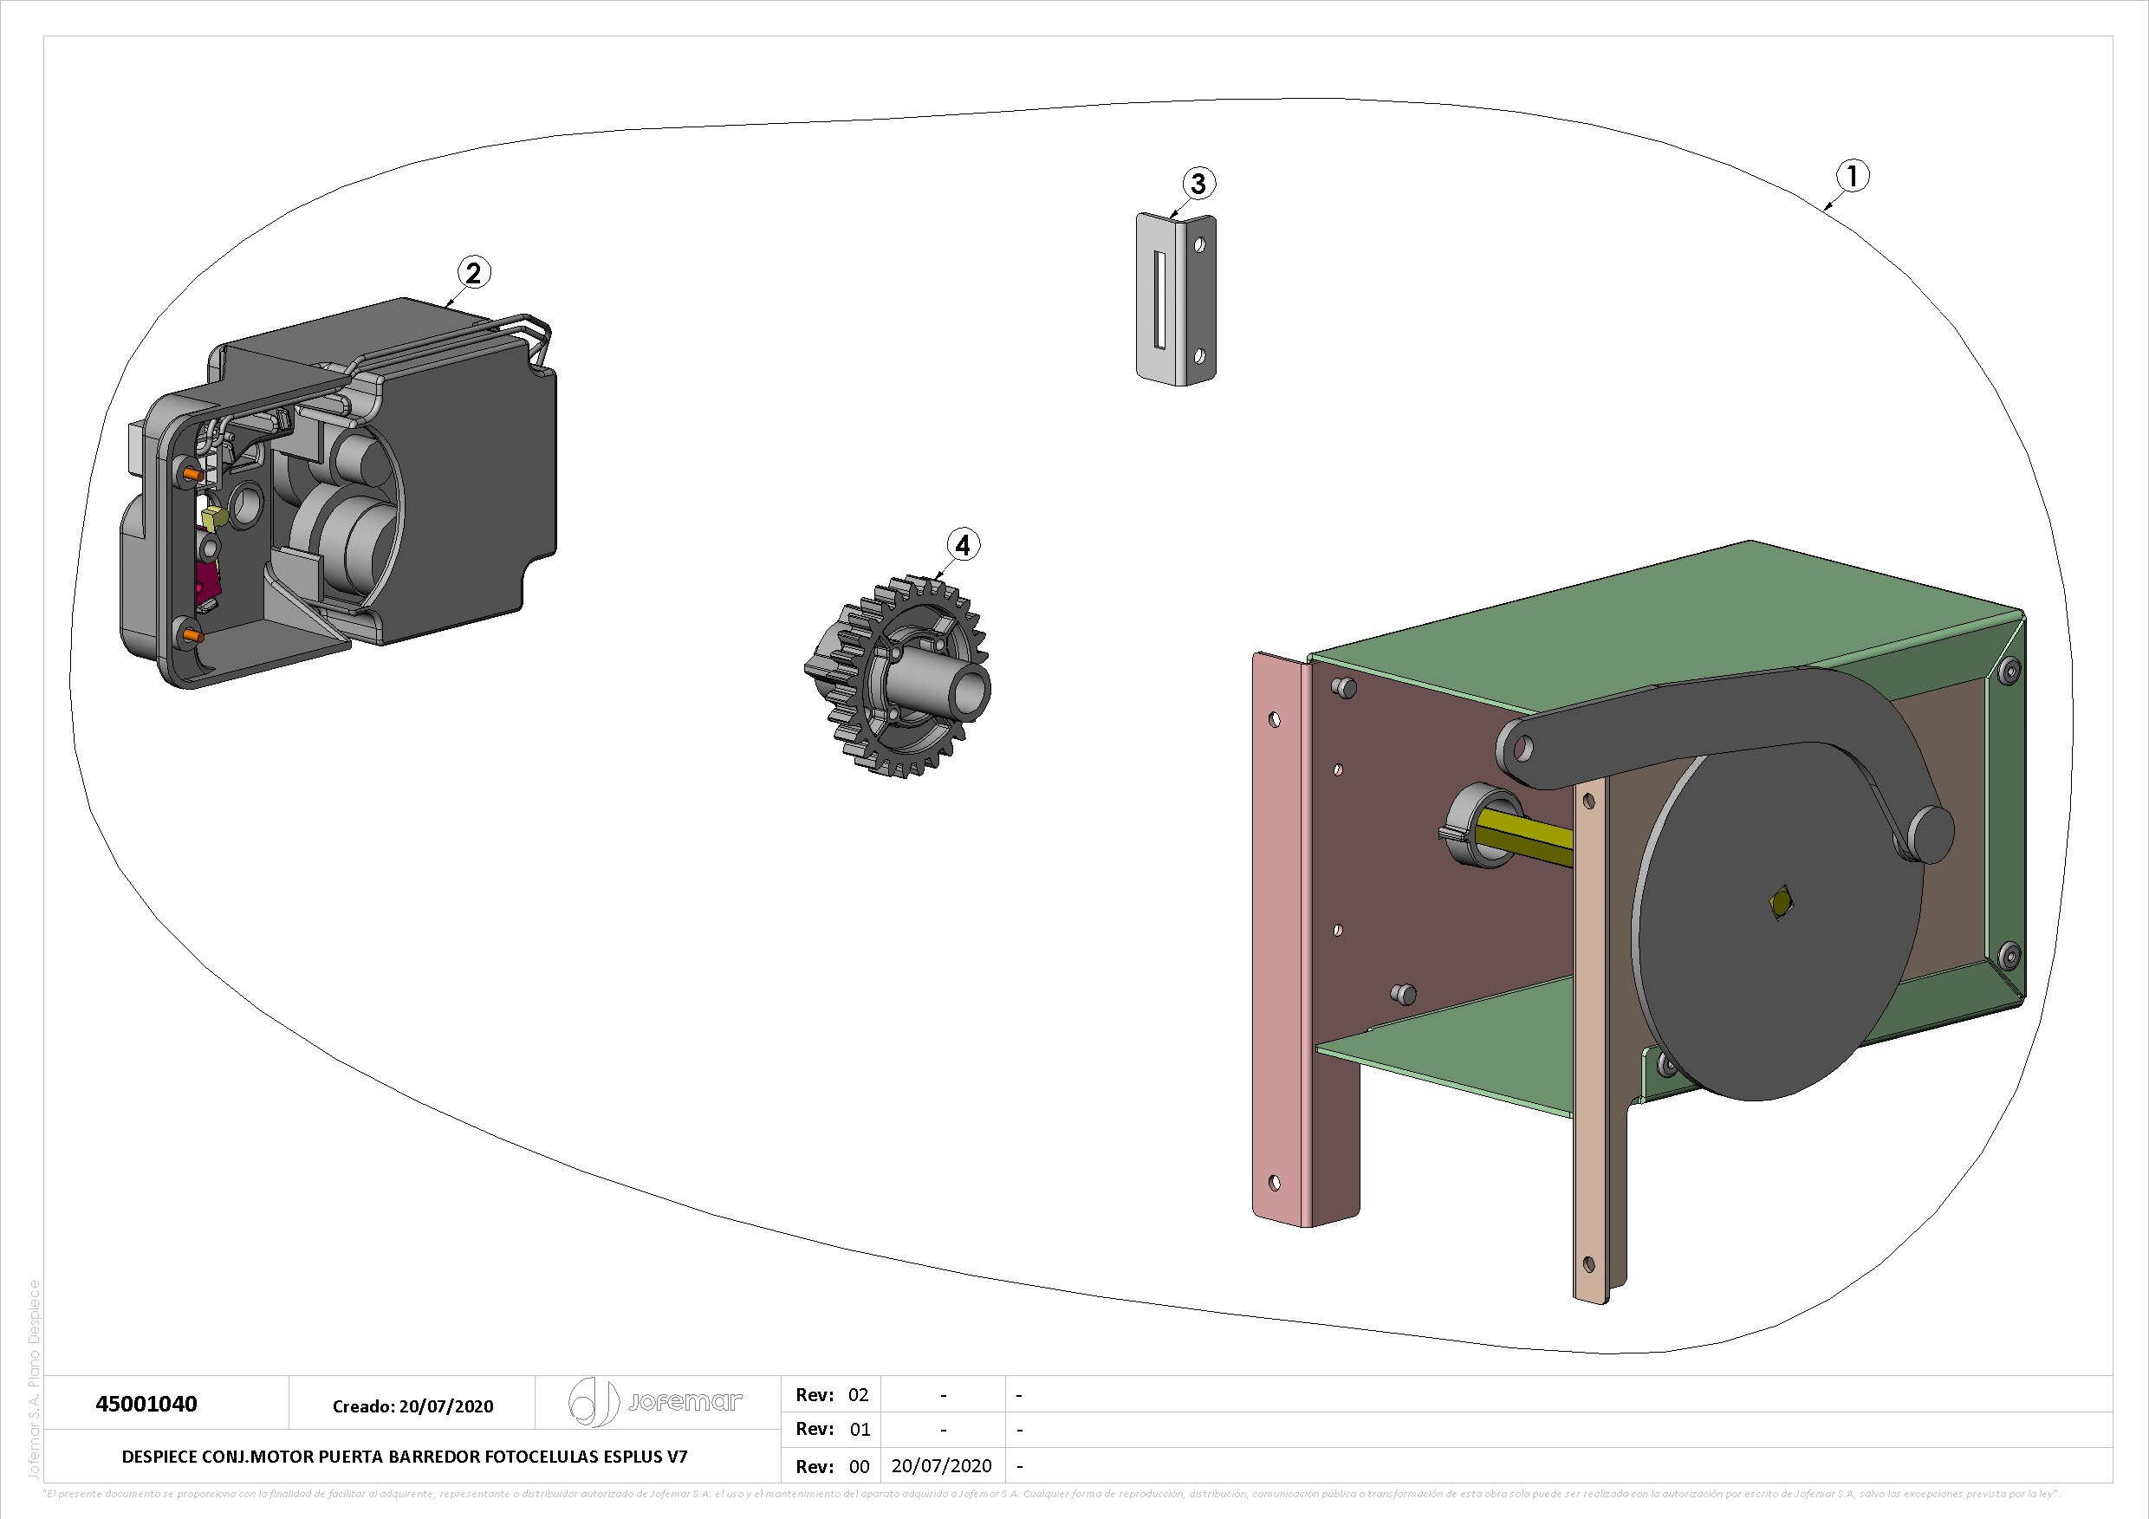Click the grey slotted angle bracket

tap(1177, 299)
